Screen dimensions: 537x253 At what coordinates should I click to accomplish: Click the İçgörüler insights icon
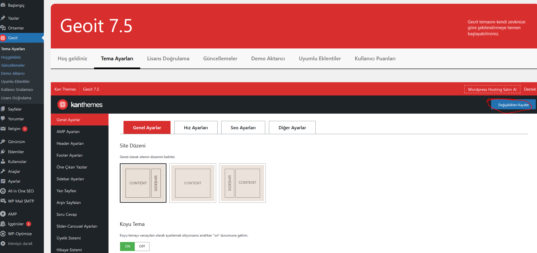tap(3, 224)
